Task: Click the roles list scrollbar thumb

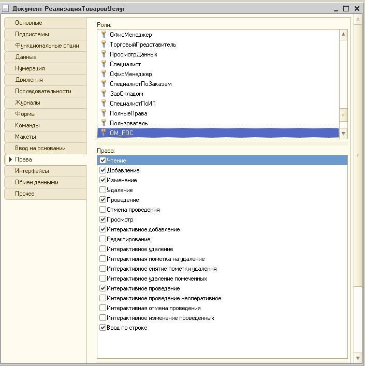Action: click(343, 115)
